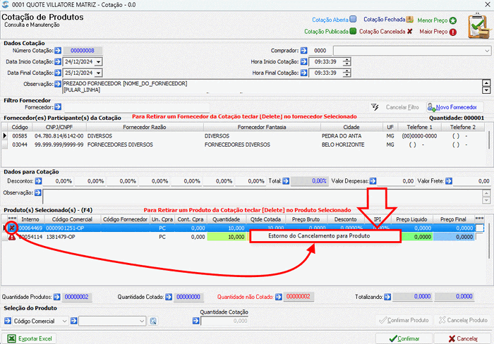Image resolution: width=494 pixels, height=344 pixels.
Task: Click arrow icon before Código Comercial selector
Action: 8,321
